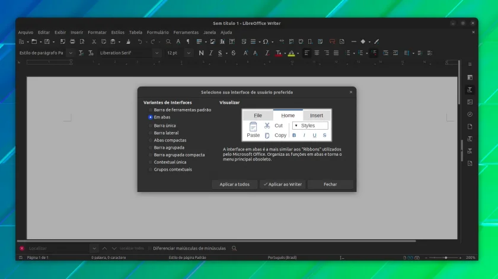Screen dimensions: 498x279
Task: Open the Liberation Serif font name dropdown
Action: click(x=157, y=53)
